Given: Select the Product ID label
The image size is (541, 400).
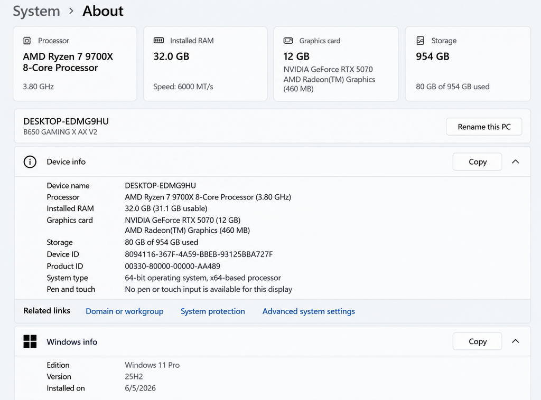Looking at the screenshot, I should pyautogui.click(x=65, y=266).
